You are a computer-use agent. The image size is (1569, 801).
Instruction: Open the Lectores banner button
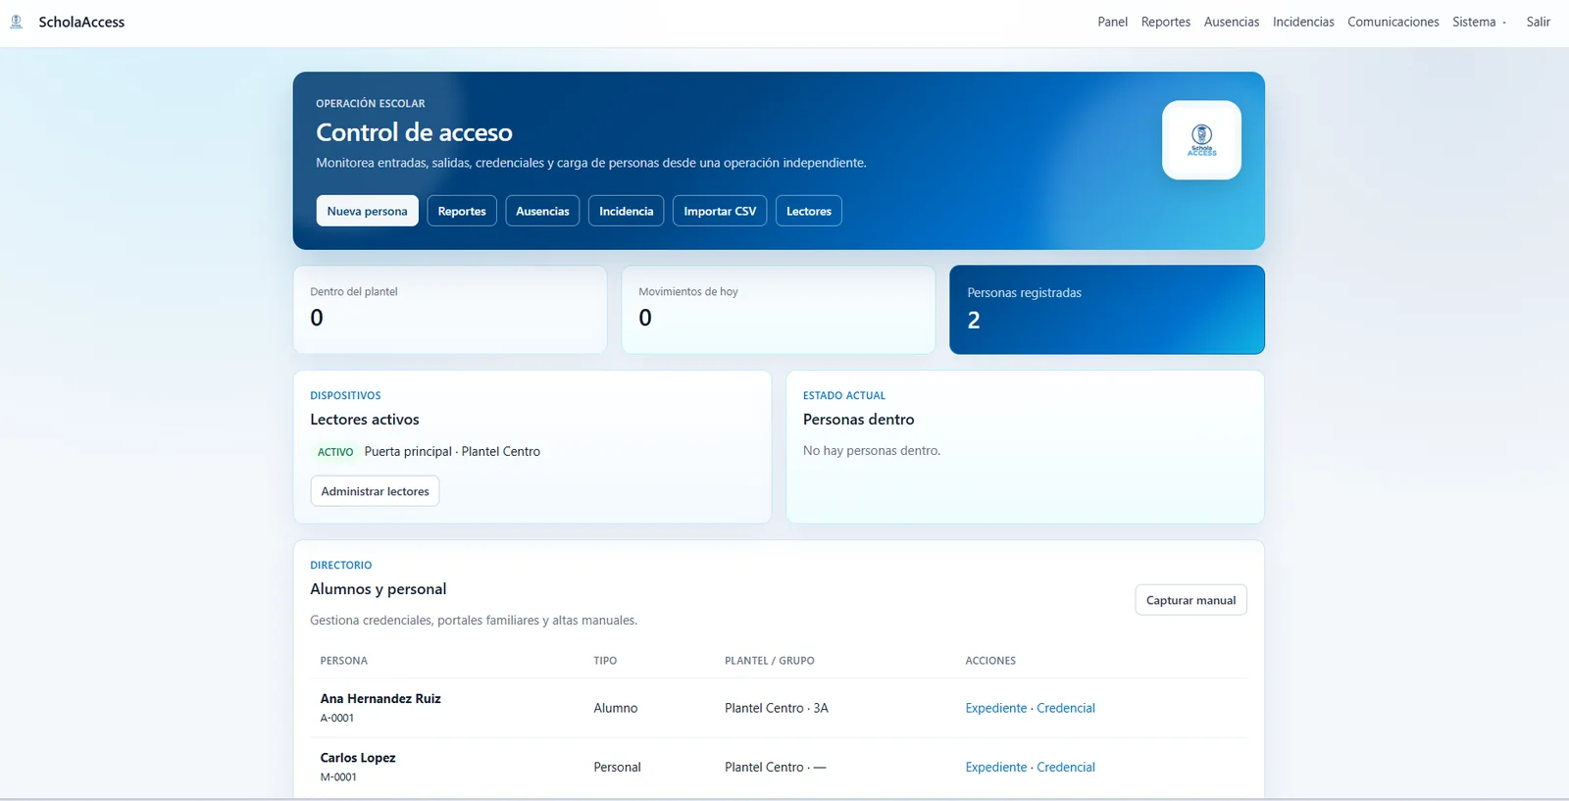pyautogui.click(x=809, y=211)
